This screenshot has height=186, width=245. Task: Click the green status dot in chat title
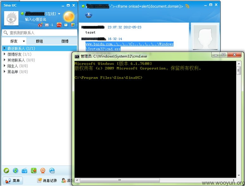click(83, 6)
